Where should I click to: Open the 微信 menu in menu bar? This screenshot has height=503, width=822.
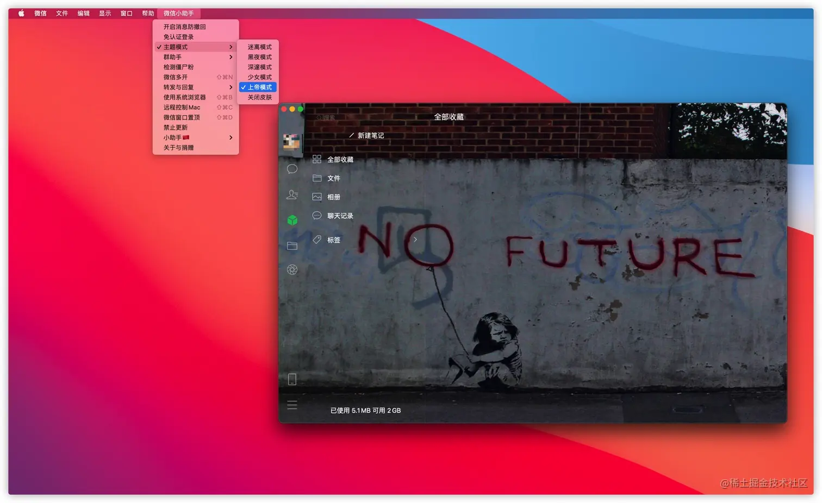tap(40, 13)
